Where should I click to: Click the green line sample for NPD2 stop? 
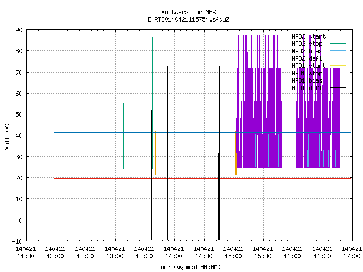(x=337, y=43)
